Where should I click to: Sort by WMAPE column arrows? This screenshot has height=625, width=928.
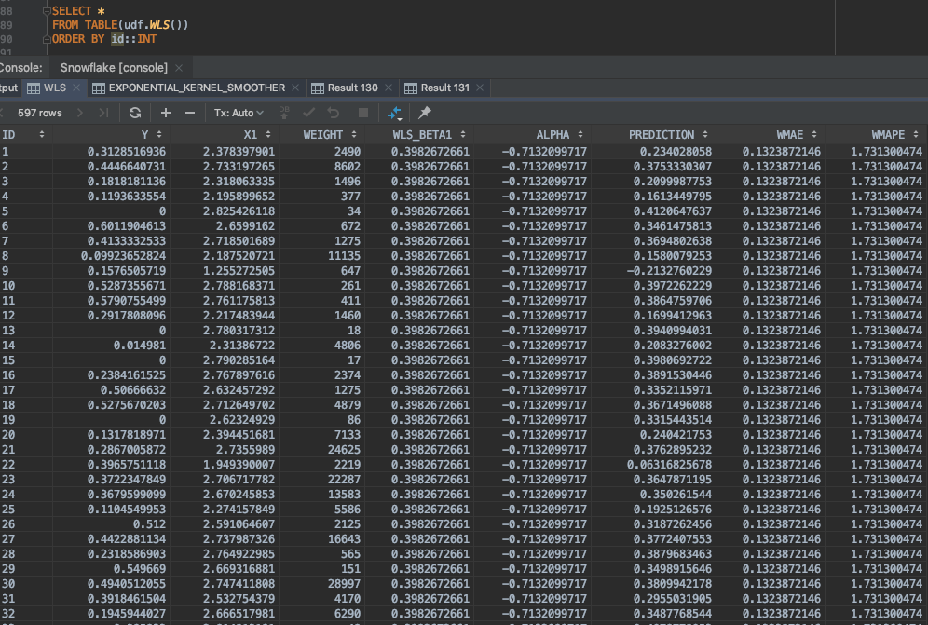coord(916,135)
